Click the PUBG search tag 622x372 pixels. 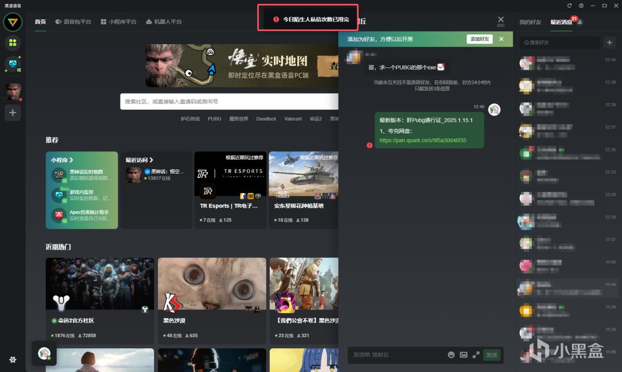click(214, 119)
